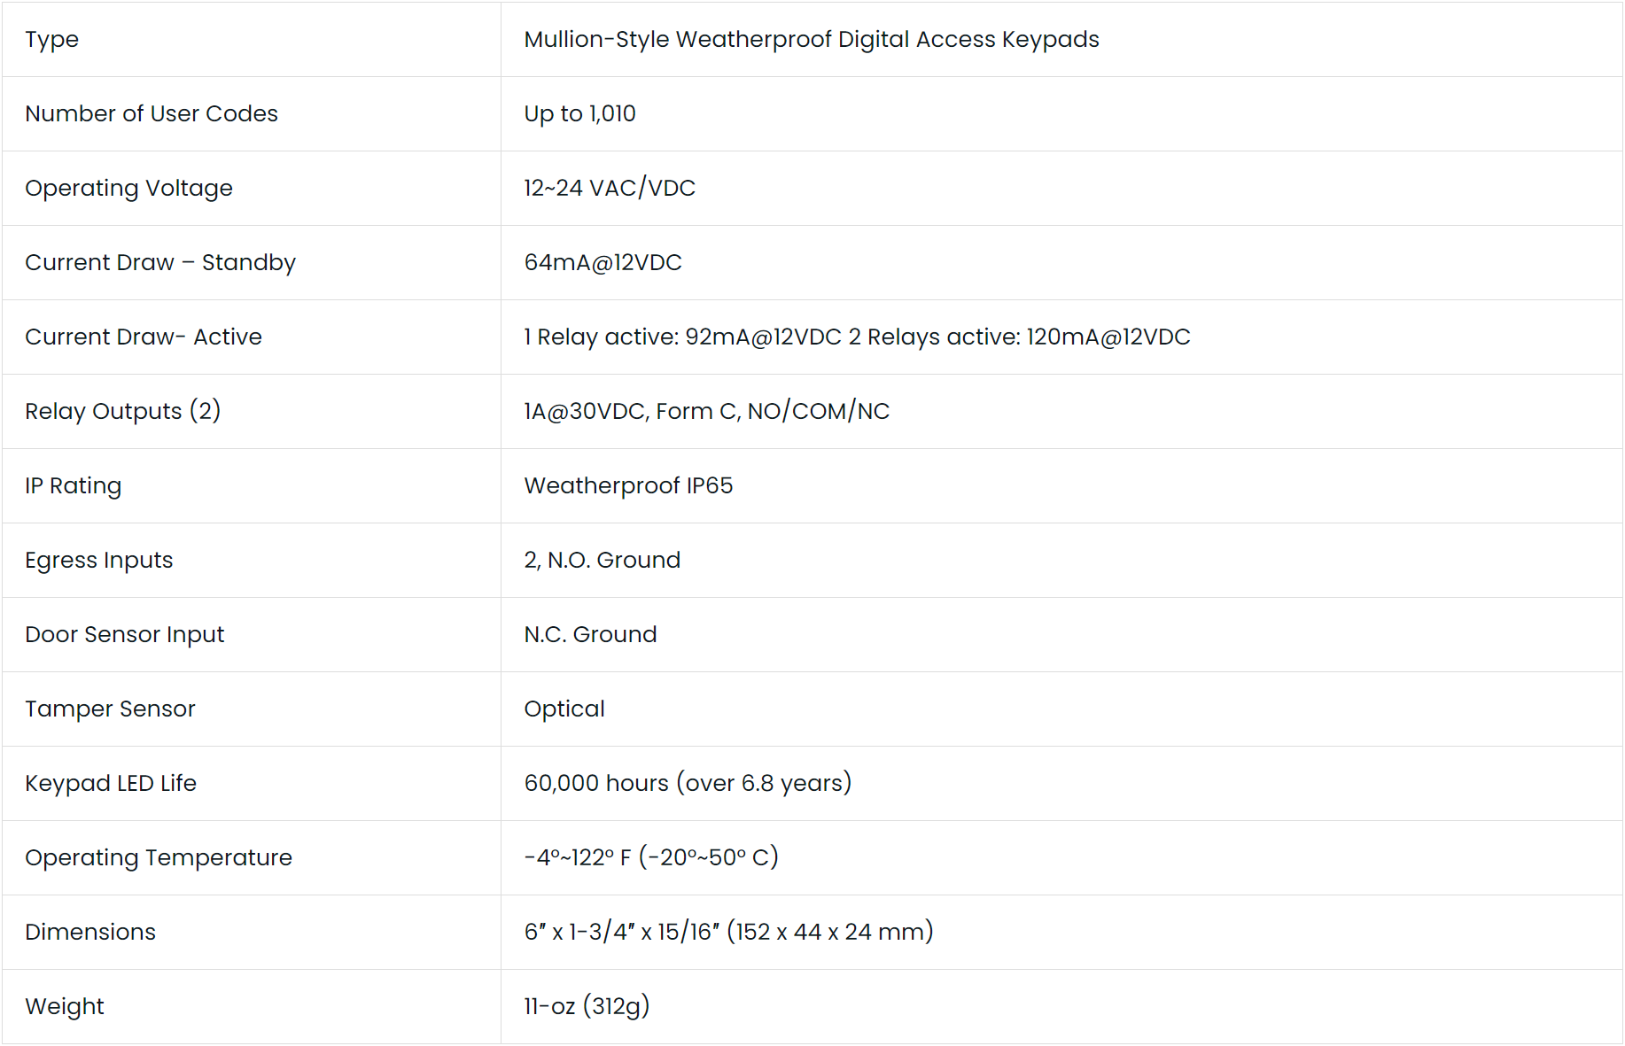1625x1046 pixels.
Task: Click the 12~24 VAC/VDC value cell
Action: click(x=610, y=189)
